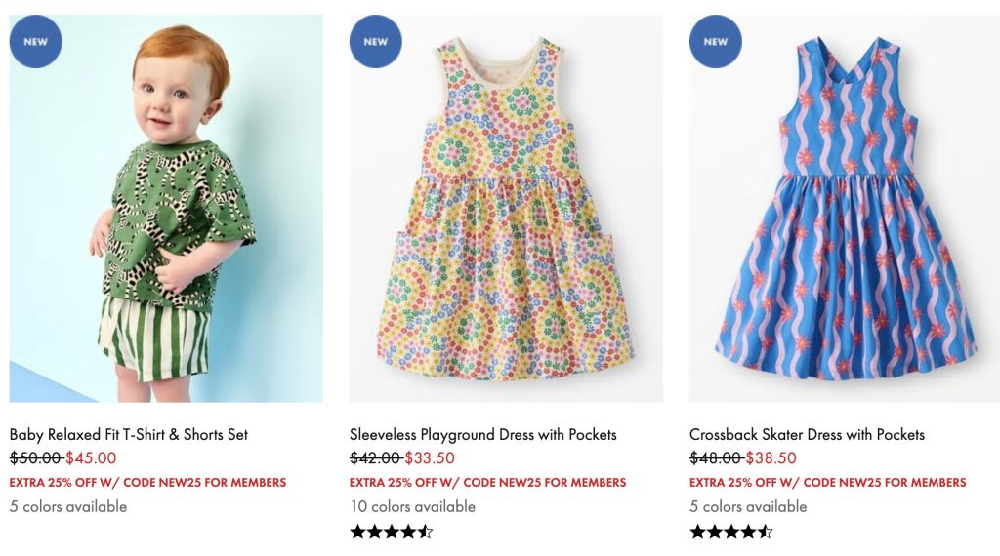Click the NEW25 promo text under the Skater Dress
Image resolution: width=1000 pixels, height=556 pixels.
827,482
